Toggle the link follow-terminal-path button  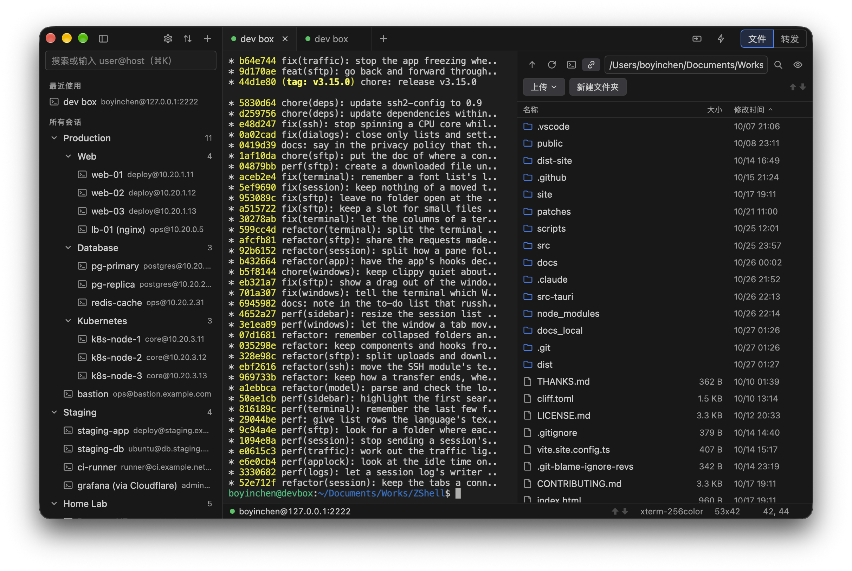point(591,65)
